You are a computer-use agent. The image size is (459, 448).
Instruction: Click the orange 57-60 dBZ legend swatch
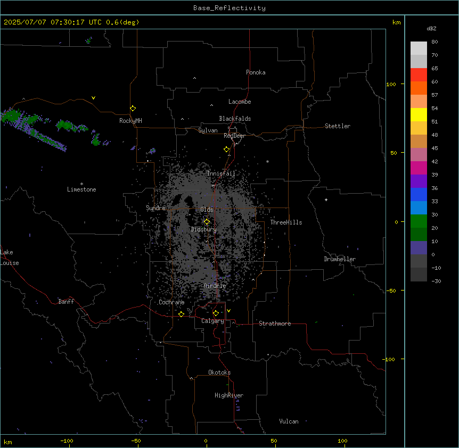point(419,88)
